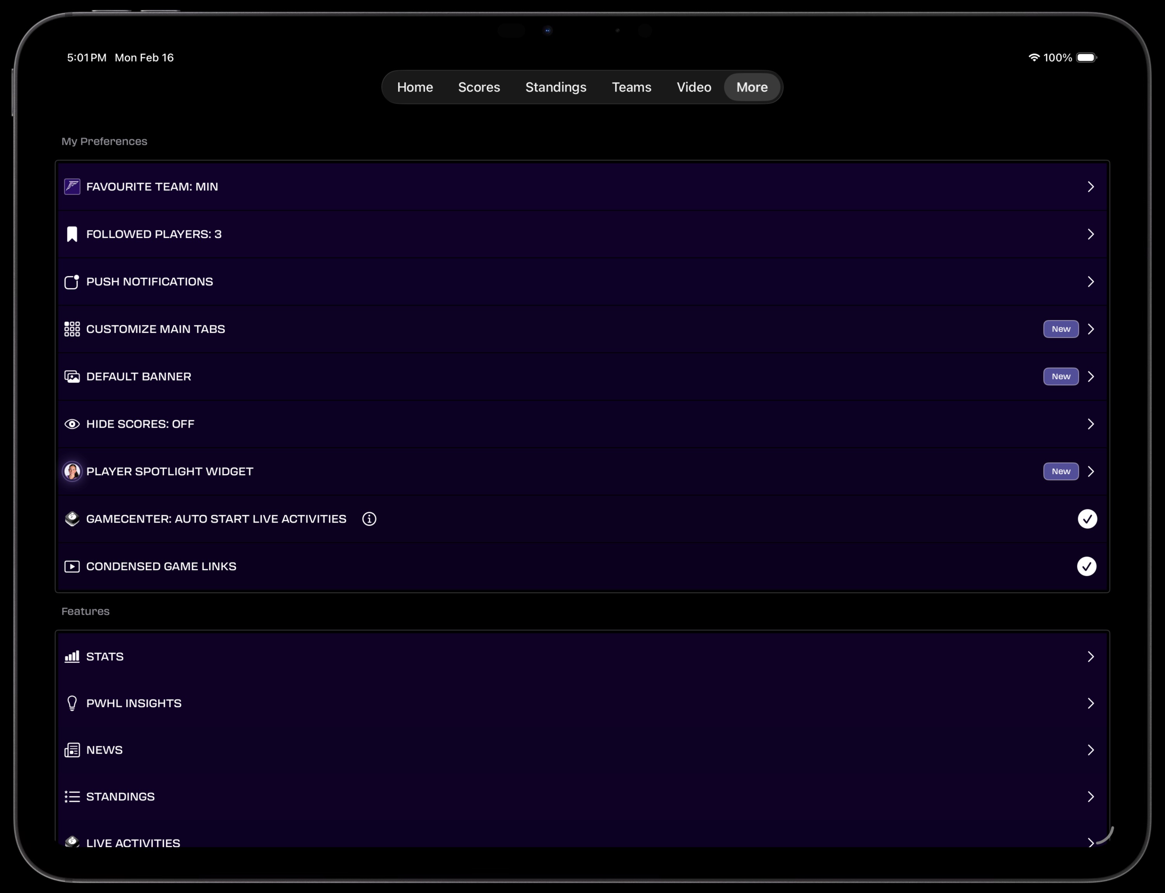Select the News newspaper icon
Screen dimensions: 1165x893
click(x=72, y=750)
